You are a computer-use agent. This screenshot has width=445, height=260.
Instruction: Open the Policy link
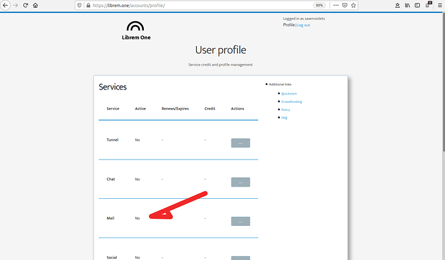[286, 110]
